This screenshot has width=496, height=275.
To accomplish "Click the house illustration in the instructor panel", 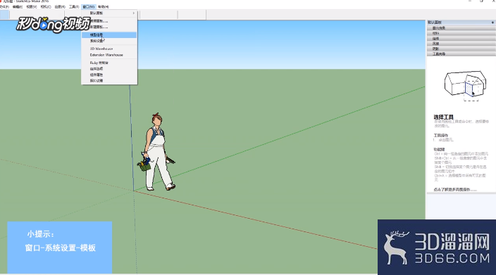I will 465,86.
